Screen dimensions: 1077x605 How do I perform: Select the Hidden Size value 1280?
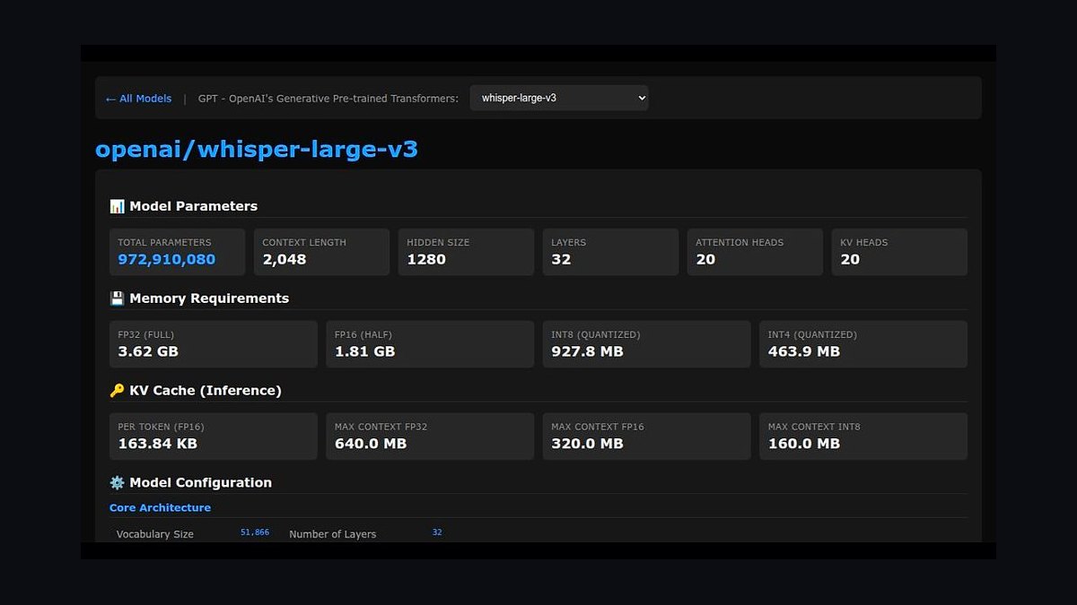pos(426,260)
